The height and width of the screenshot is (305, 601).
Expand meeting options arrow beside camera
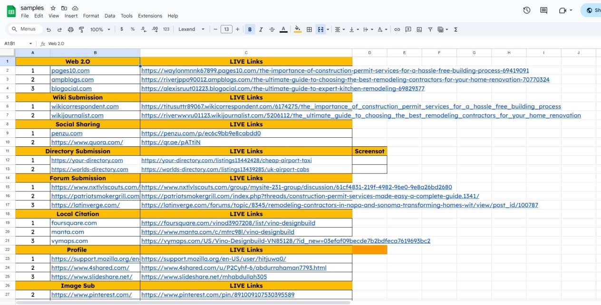[571, 10]
